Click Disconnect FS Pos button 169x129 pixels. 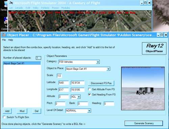tap(101, 83)
